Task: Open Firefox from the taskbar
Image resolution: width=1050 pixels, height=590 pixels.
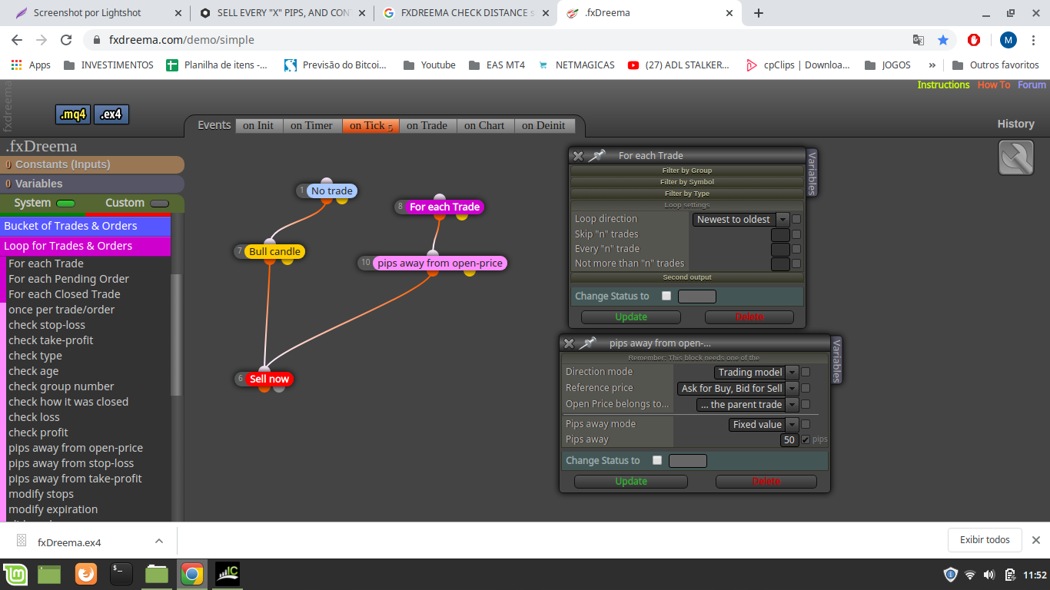Action: coord(86,574)
